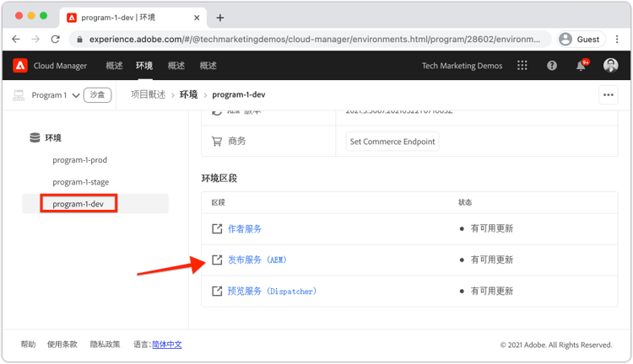633x364 pixels.
Task: Click the 商务 row label
Action: tap(237, 141)
